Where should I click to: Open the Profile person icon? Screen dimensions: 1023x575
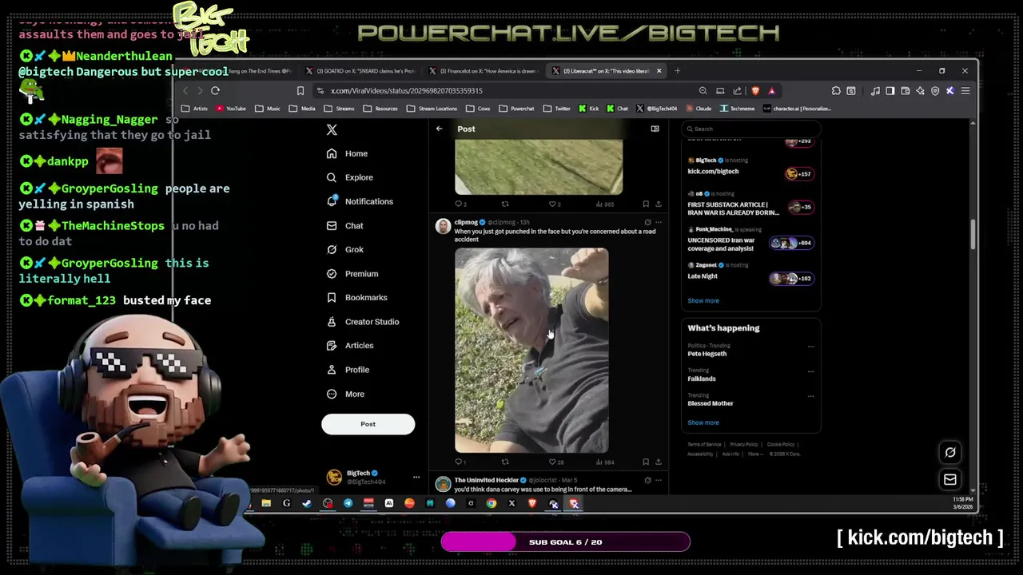[x=332, y=370]
